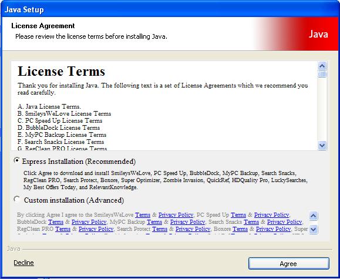Open RegClean PRO Privacy Policy link
The image size is (340, 279).
click(96, 229)
